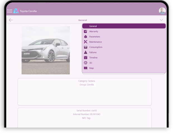Click the Parameters cube icon

tap(85, 37)
